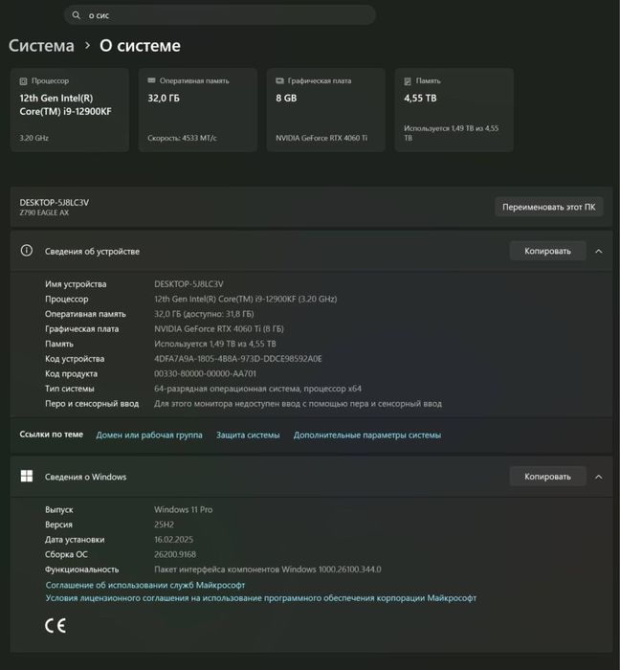Screen dimensions: 620x670
Task: Open the Процессор i9-12900KF summary card
Action: coord(70,110)
